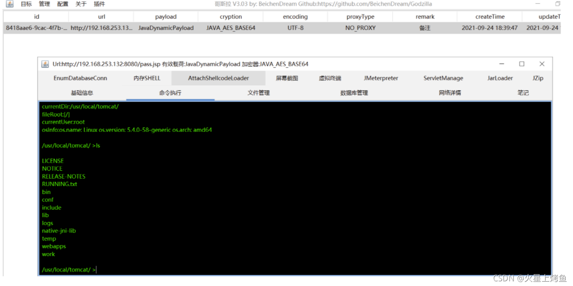Screen dimensions: 573x286
Task: Switch to the JZip tab
Action: pyautogui.click(x=538, y=78)
